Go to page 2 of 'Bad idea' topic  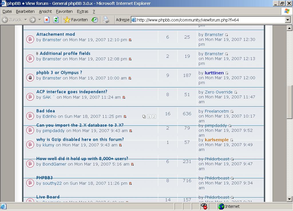pyautogui.click(x=154, y=117)
